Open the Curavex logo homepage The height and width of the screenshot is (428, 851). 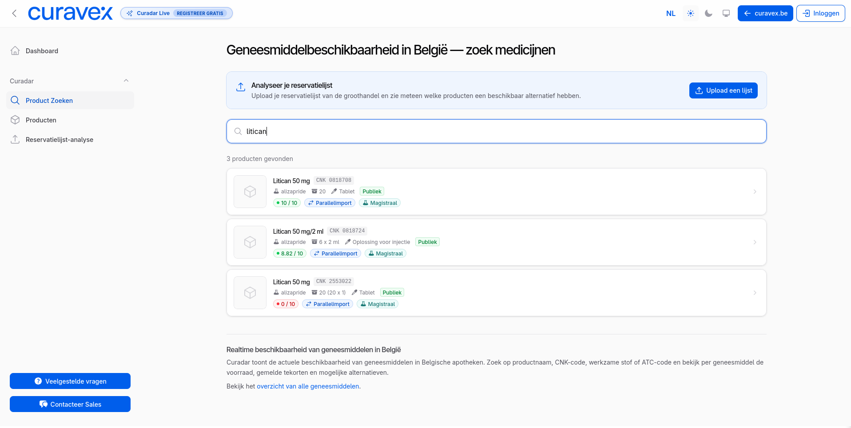pos(70,13)
